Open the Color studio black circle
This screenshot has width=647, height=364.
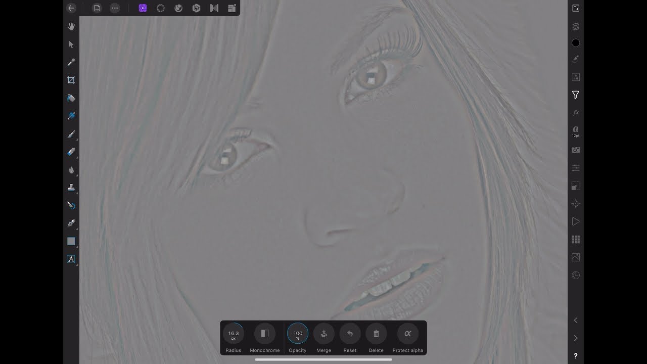(x=576, y=43)
